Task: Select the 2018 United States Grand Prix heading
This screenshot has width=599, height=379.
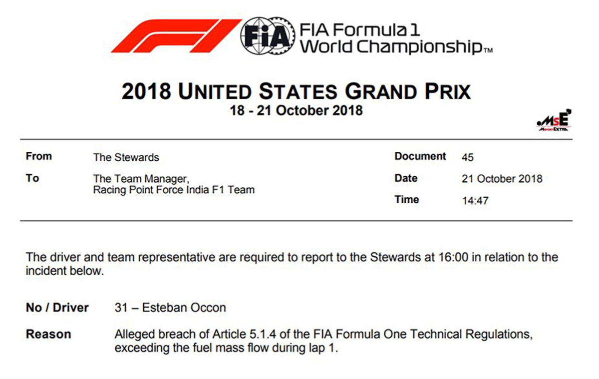Action: coord(297,92)
